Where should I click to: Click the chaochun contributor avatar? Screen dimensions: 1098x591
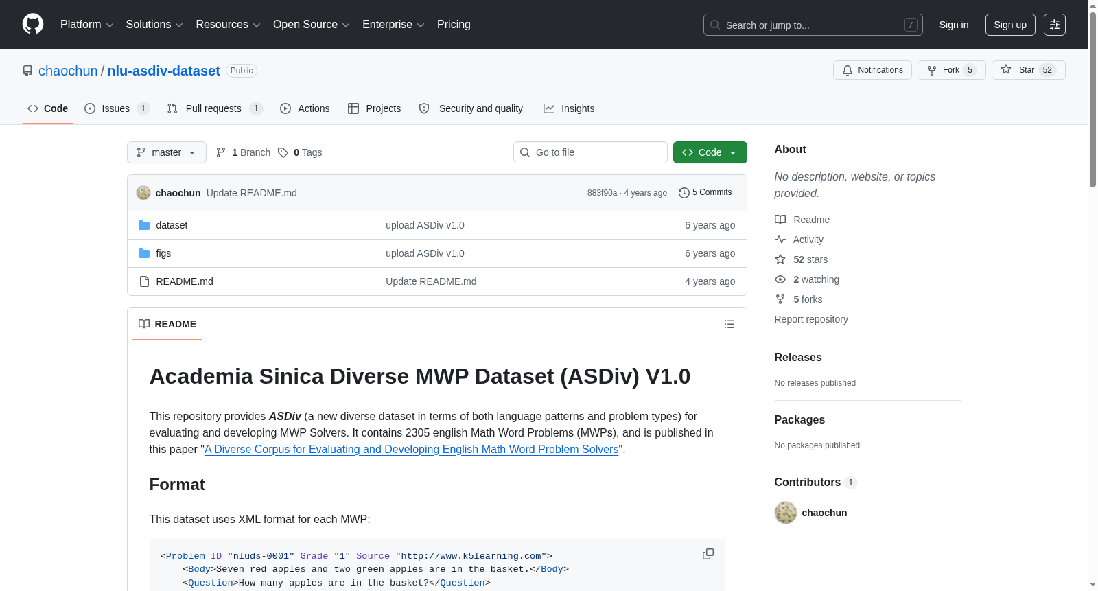(x=786, y=513)
